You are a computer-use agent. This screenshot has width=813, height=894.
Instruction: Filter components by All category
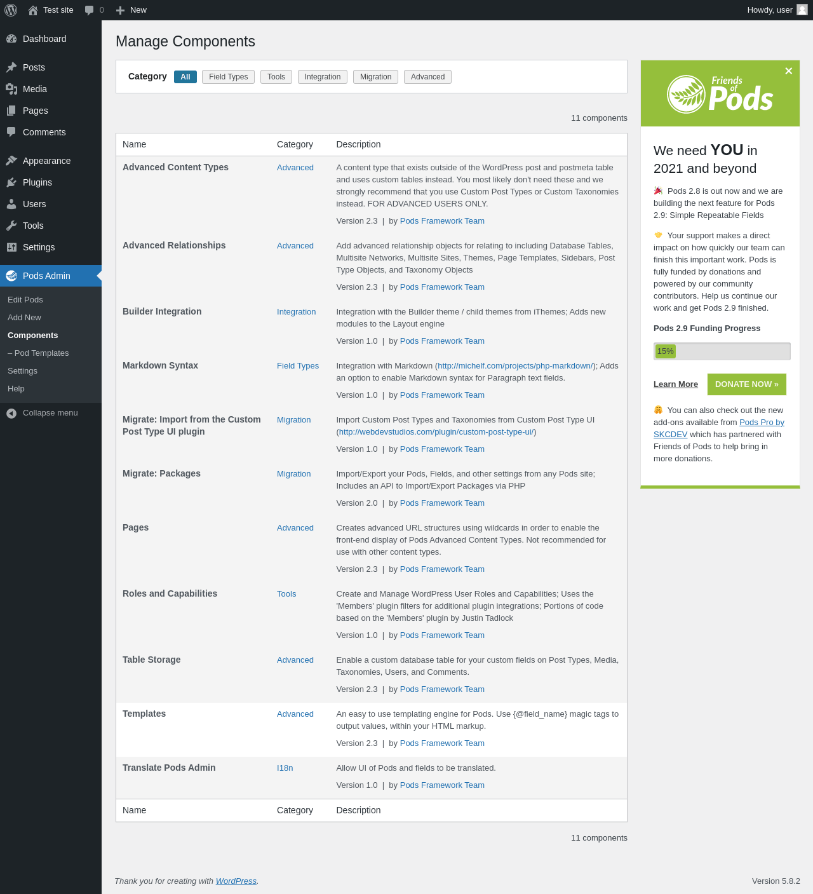pyautogui.click(x=185, y=77)
